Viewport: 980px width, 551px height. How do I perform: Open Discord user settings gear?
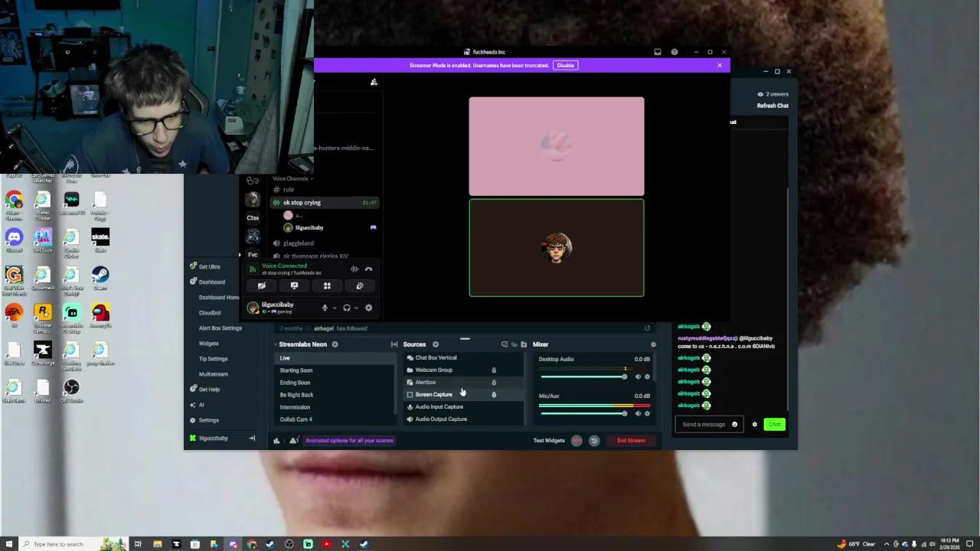(x=368, y=308)
